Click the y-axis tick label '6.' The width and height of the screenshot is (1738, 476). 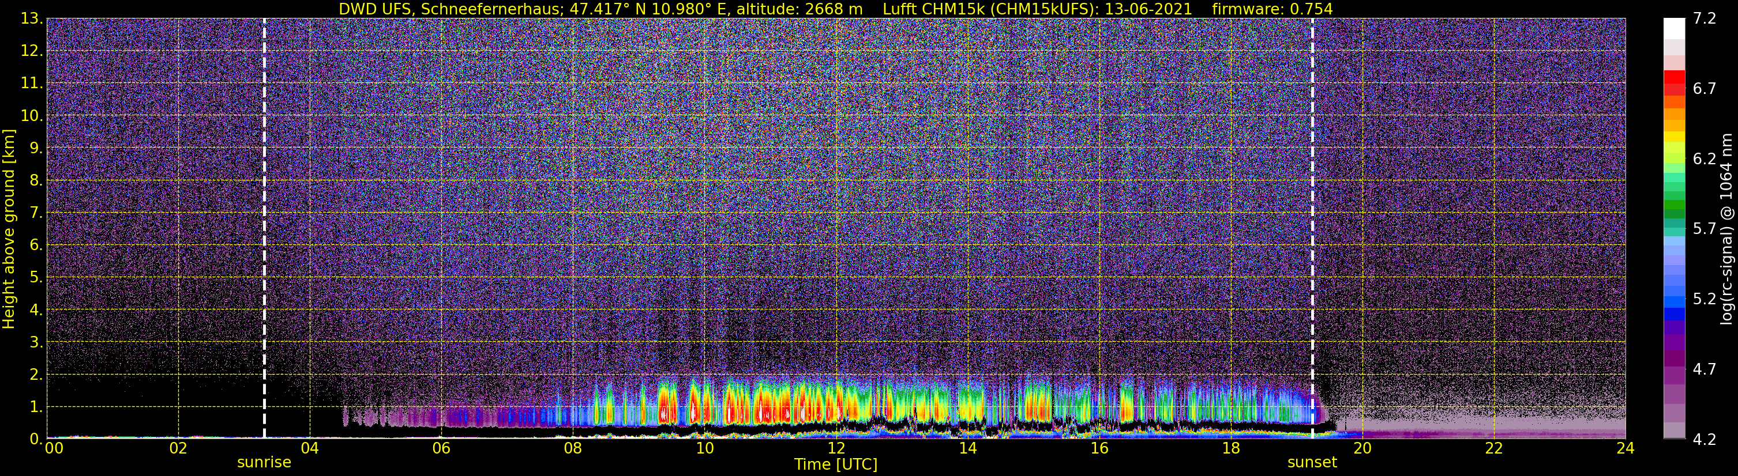point(36,245)
